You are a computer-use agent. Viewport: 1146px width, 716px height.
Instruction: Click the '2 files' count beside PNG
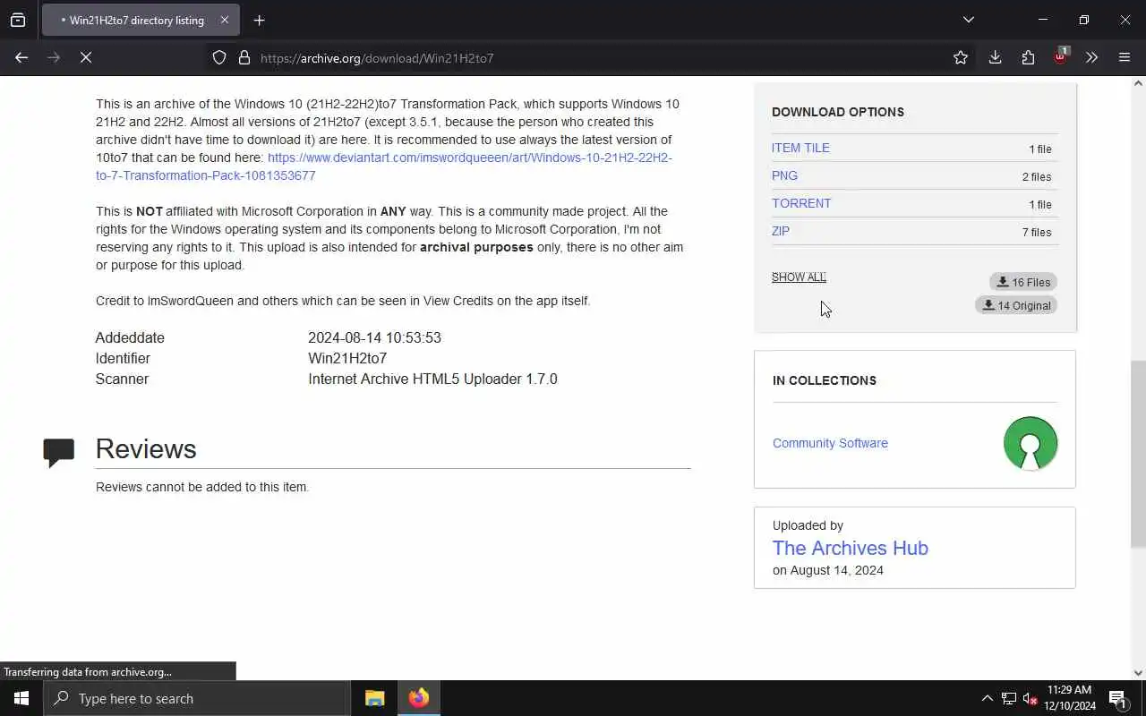pos(1037,176)
